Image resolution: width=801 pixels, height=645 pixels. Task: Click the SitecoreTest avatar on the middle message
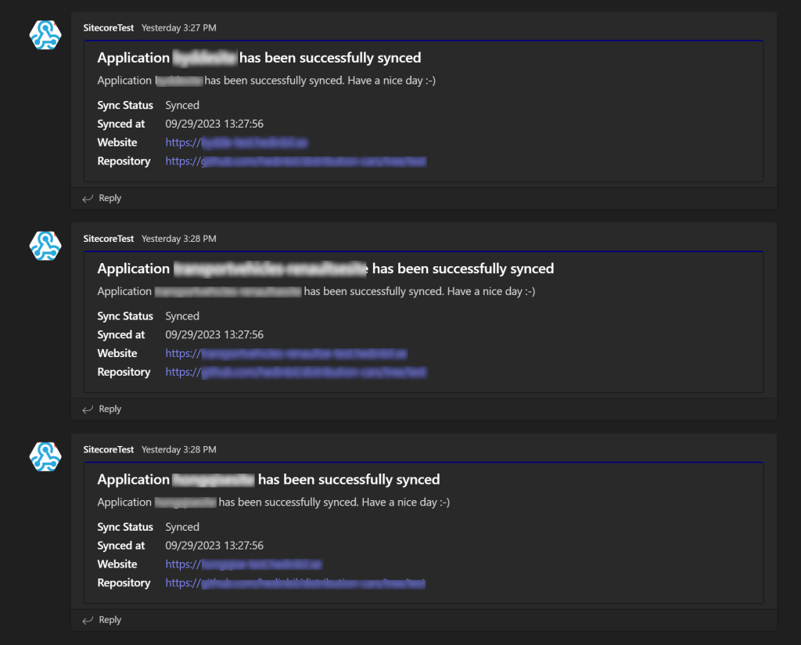45,246
